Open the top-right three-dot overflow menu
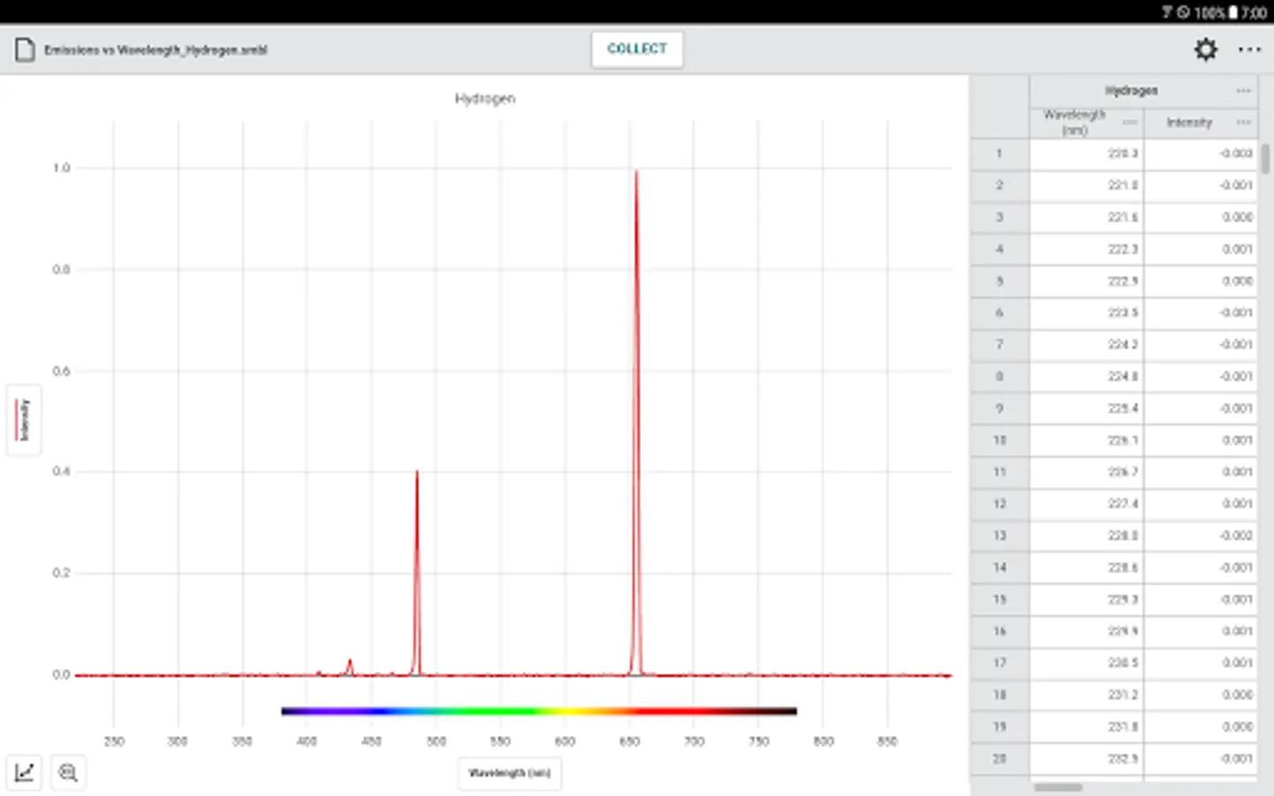The image size is (1274, 796). click(x=1249, y=50)
